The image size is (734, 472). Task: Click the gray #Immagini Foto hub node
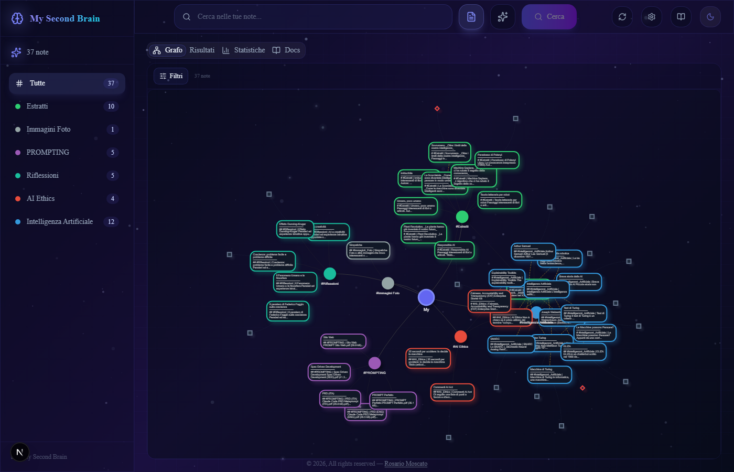click(388, 283)
